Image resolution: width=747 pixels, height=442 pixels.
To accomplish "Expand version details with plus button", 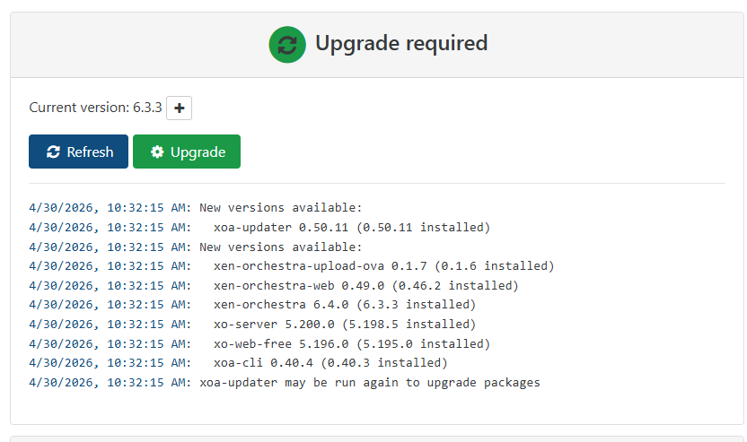I will click(180, 108).
